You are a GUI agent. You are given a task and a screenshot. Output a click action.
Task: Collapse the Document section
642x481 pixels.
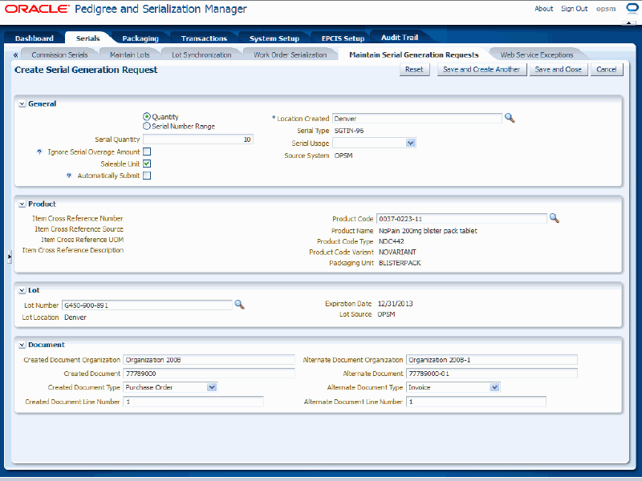point(22,345)
